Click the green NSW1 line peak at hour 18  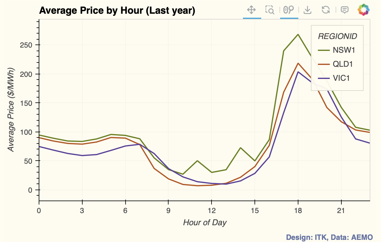point(298,34)
